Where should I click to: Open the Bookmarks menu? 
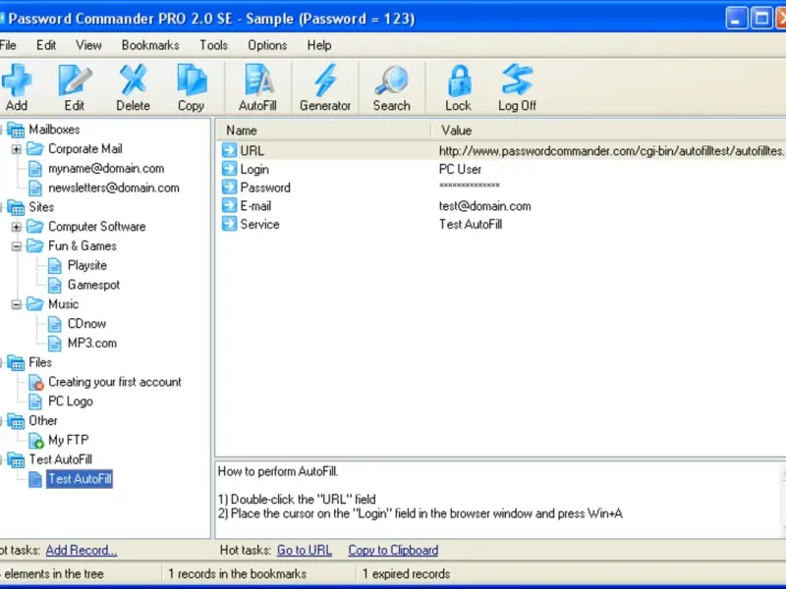coord(150,45)
